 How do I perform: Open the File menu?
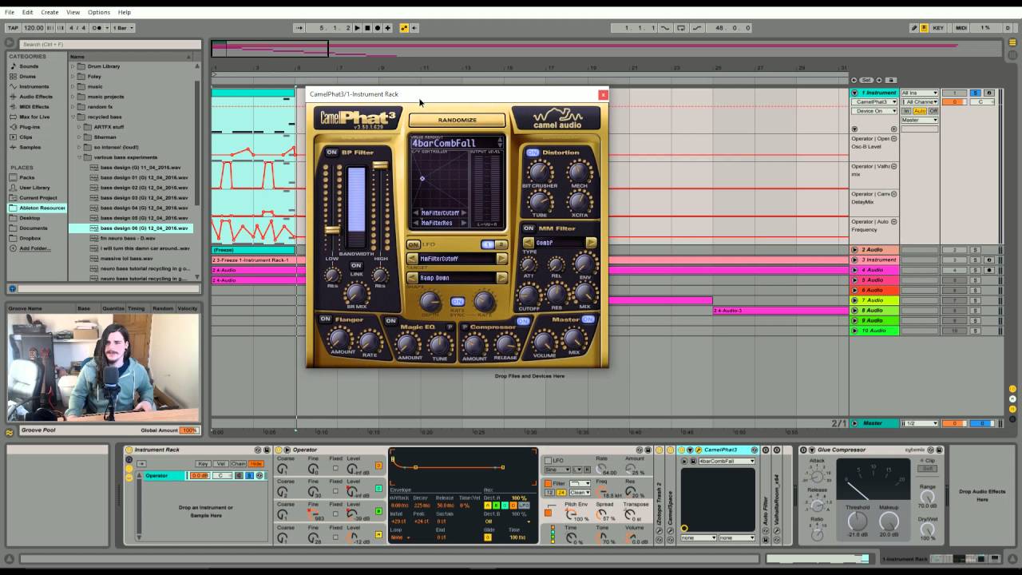point(10,12)
